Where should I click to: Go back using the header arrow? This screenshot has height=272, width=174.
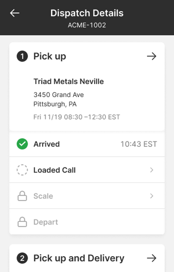(x=14, y=13)
